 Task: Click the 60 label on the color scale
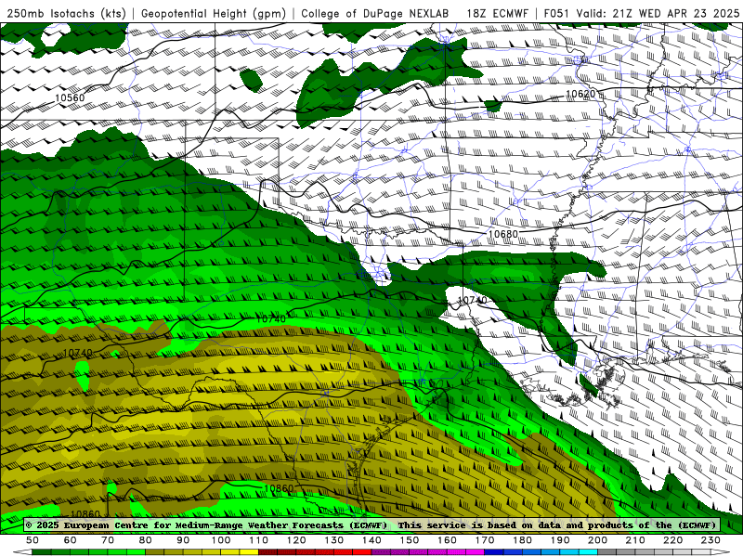[x=71, y=540]
